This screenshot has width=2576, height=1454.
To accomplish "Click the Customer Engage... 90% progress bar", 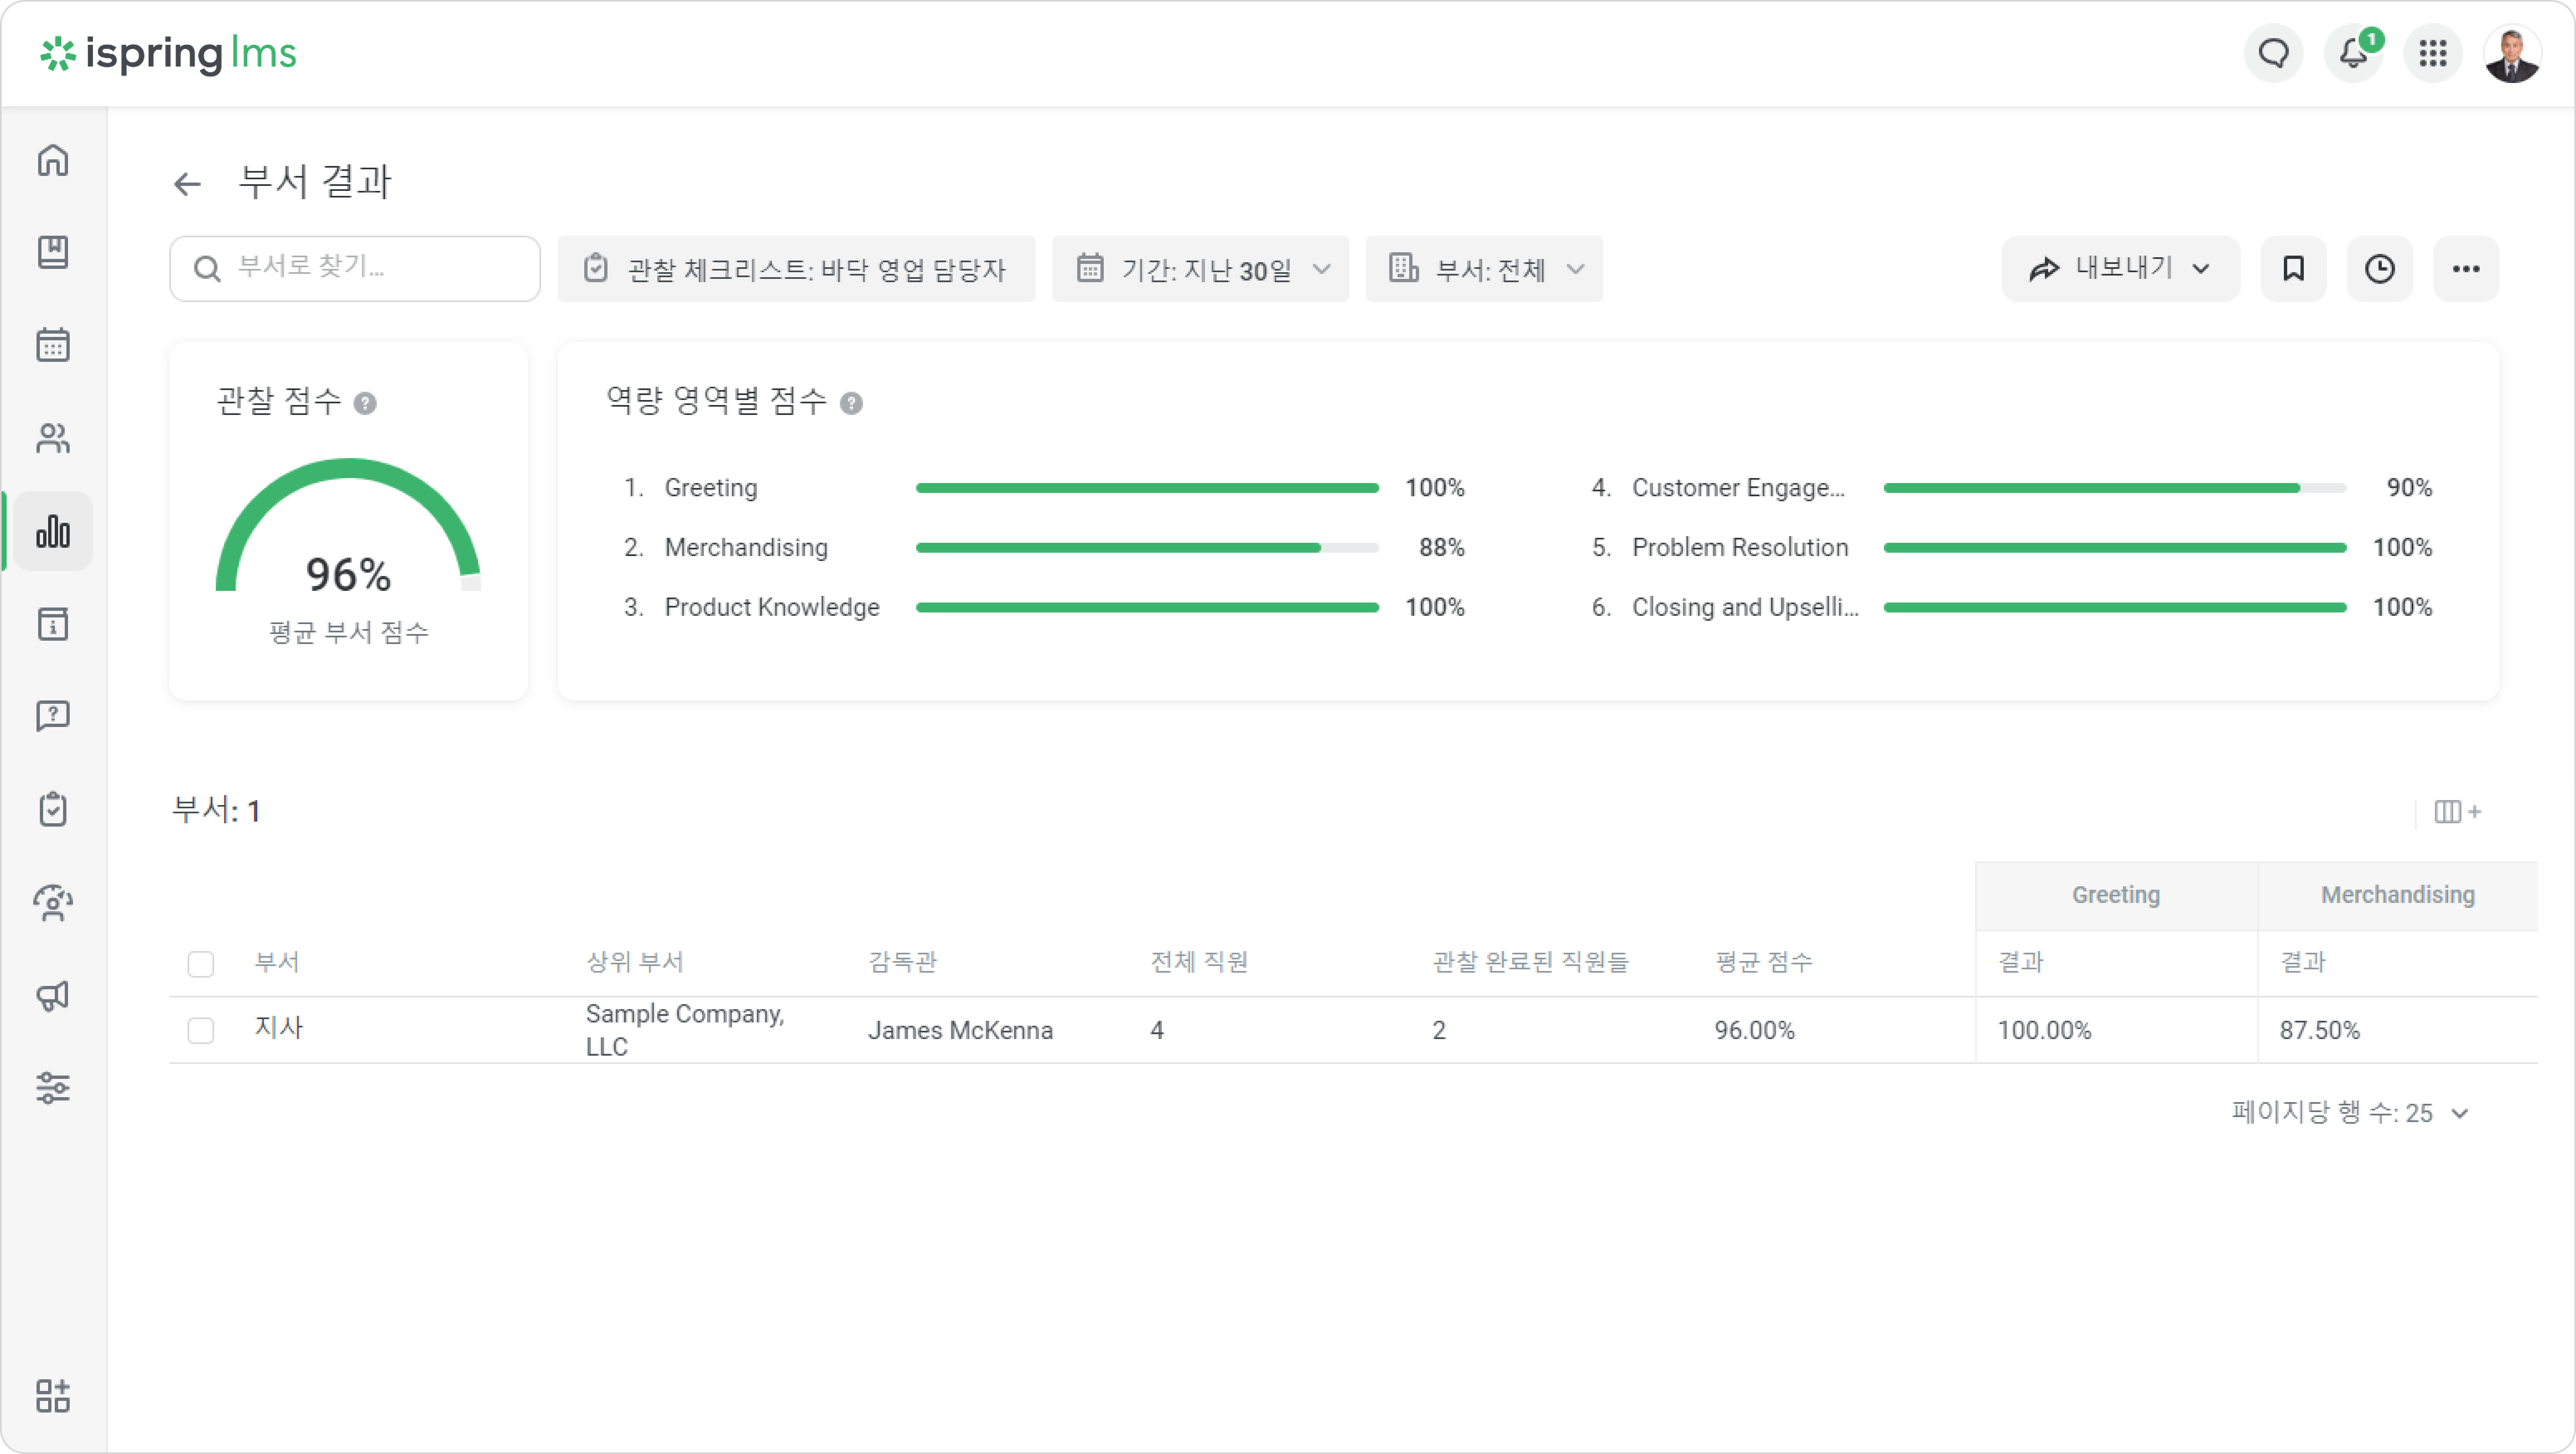I will [x=2115, y=488].
